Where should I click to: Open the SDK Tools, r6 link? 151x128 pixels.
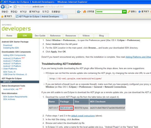click(x=9, y=72)
